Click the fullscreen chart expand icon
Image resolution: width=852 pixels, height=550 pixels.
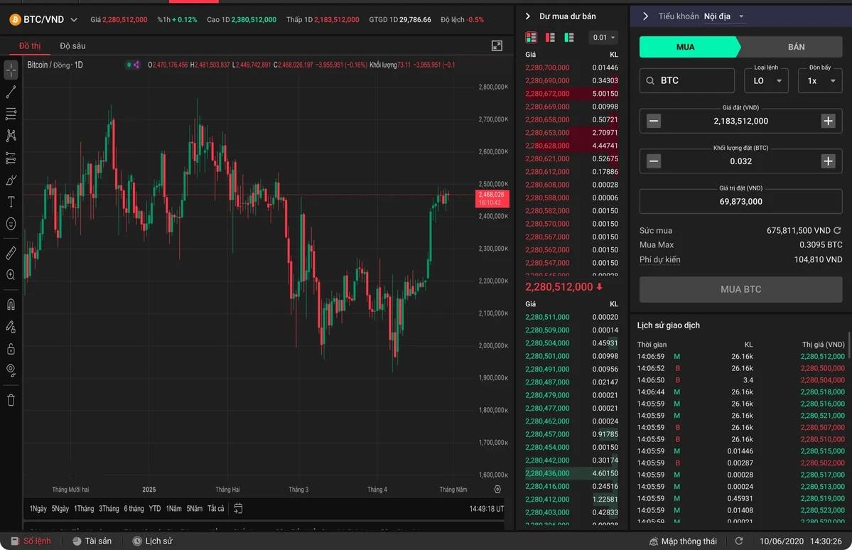pyautogui.click(x=497, y=45)
